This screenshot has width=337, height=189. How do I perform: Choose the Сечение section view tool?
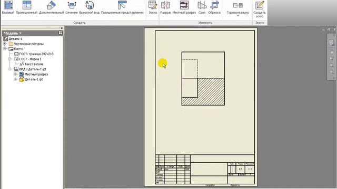coord(72,7)
